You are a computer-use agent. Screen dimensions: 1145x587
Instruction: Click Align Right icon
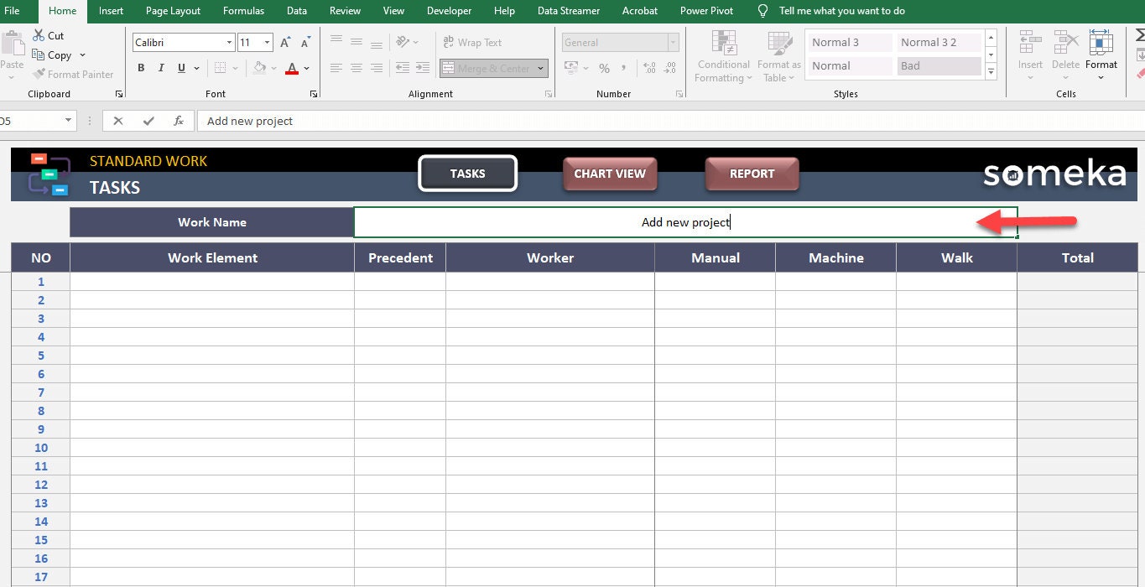(x=377, y=68)
